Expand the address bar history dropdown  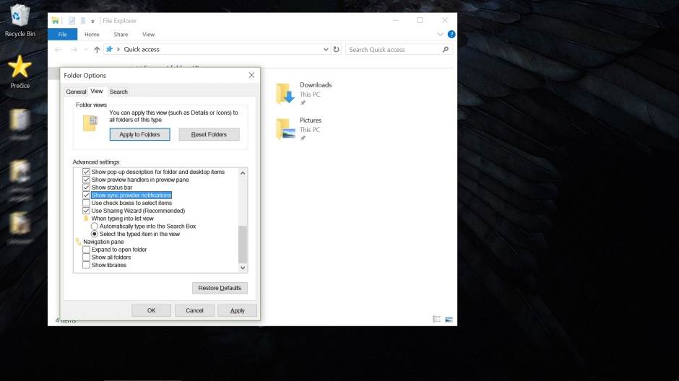pyautogui.click(x=326, y=50)
